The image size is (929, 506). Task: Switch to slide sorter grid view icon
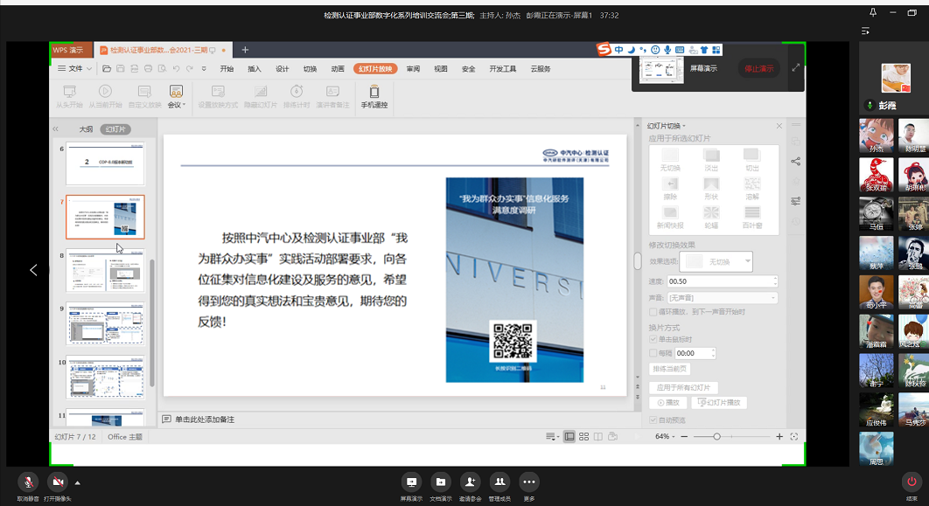(583, 437)
